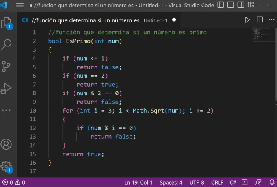Open editor More Actions ellipsis

[271, 20]
